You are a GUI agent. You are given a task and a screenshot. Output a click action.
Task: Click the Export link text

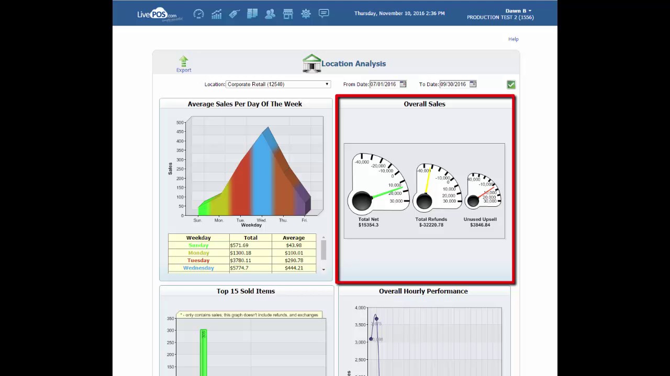[184, 70]
